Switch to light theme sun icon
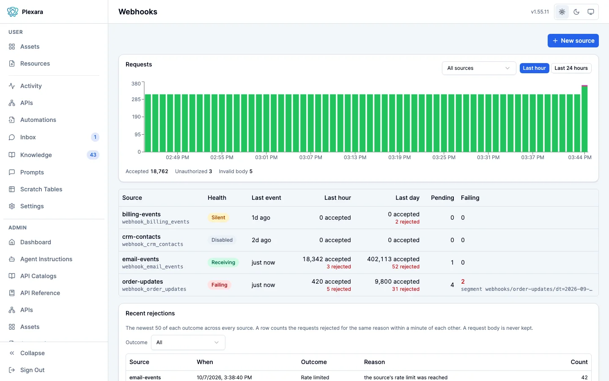 [x=562, y=12]
